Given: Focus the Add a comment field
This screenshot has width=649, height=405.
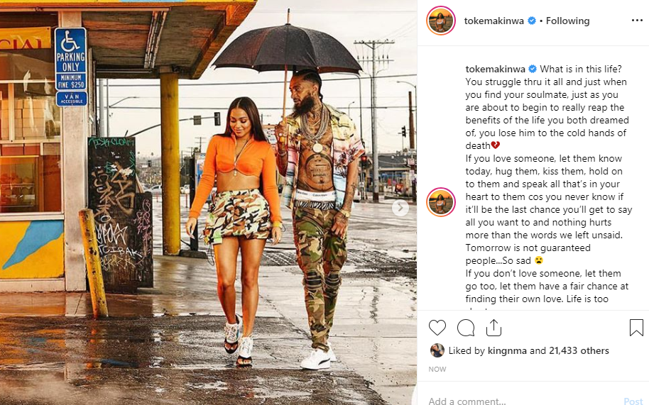Looking at the screenshot, I should point(521,401).
